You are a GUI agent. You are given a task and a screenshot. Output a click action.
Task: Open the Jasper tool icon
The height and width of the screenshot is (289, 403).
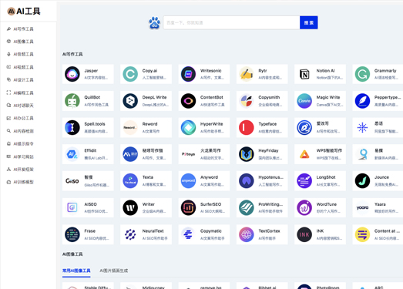pos(72,74)
